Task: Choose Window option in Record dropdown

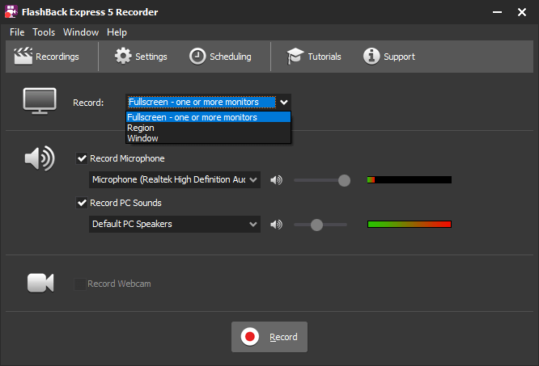Action: (x=142, y=138)
